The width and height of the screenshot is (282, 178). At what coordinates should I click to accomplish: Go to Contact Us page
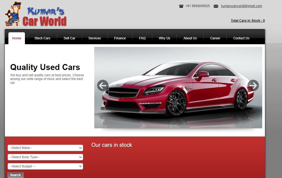click(241, 38)
